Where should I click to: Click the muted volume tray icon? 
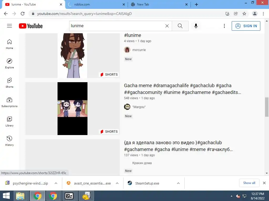pyautogui.click(x=238, y=196)
